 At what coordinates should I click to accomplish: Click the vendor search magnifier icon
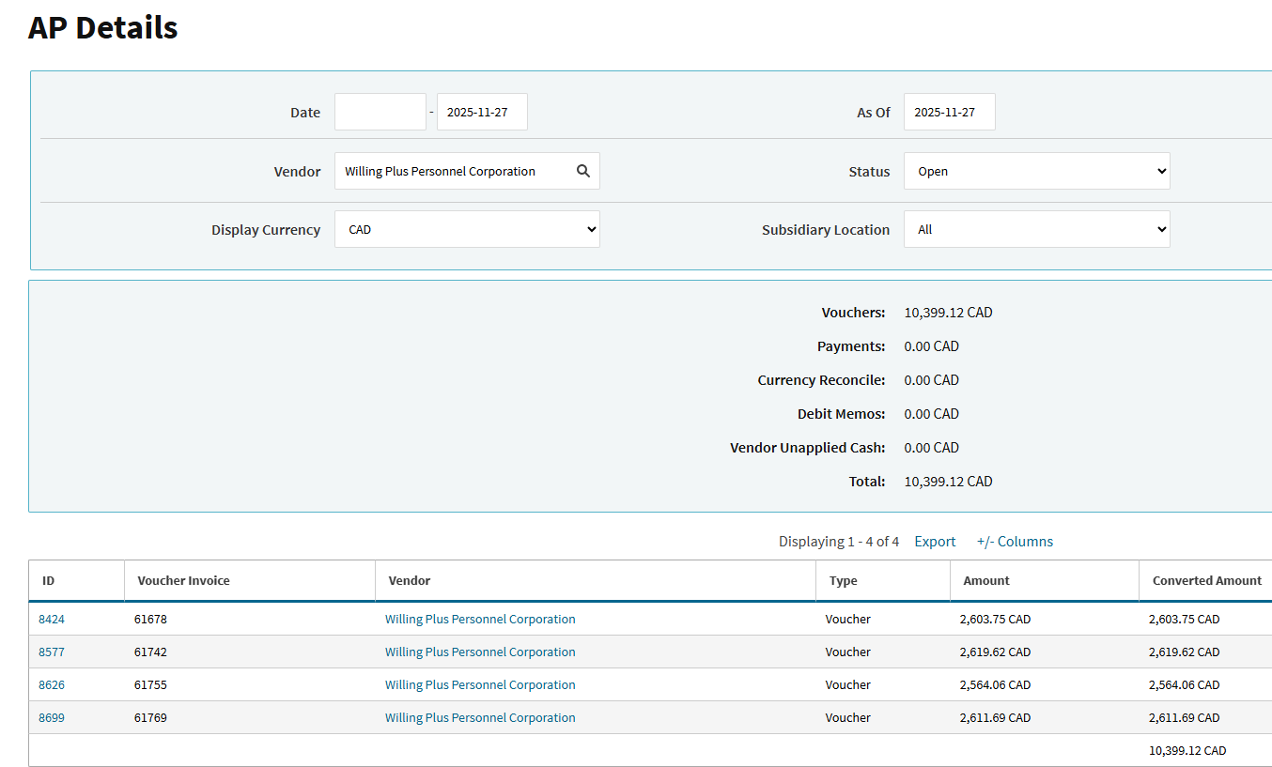[582, 171]
